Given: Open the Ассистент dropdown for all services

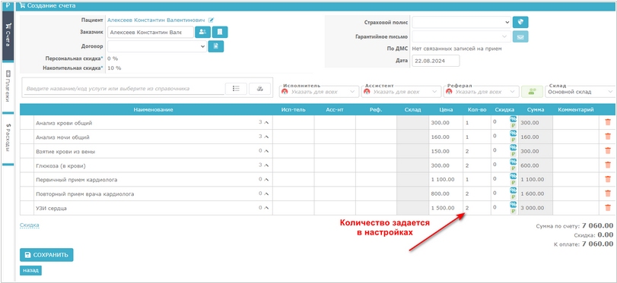Looking at the screenshot, I should [402, 92].
